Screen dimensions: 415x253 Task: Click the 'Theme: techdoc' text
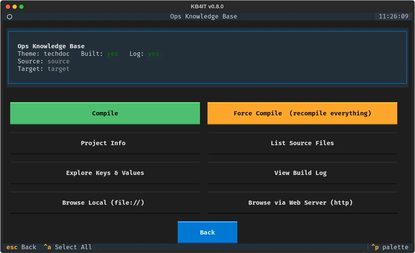tap(44, 54)
